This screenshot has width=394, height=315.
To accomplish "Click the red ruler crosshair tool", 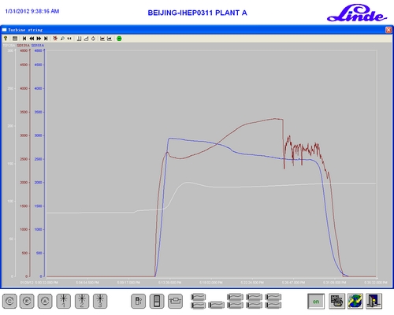I will point(55,39).
